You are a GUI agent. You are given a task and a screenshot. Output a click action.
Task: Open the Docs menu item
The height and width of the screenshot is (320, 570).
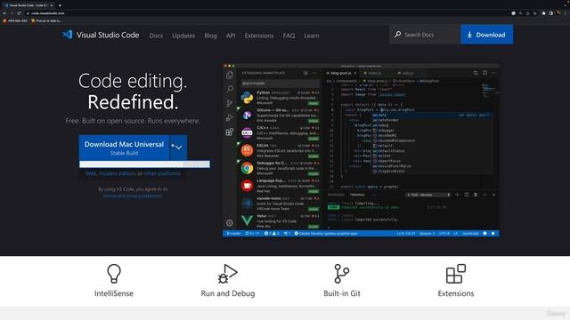tap(156, 36)
